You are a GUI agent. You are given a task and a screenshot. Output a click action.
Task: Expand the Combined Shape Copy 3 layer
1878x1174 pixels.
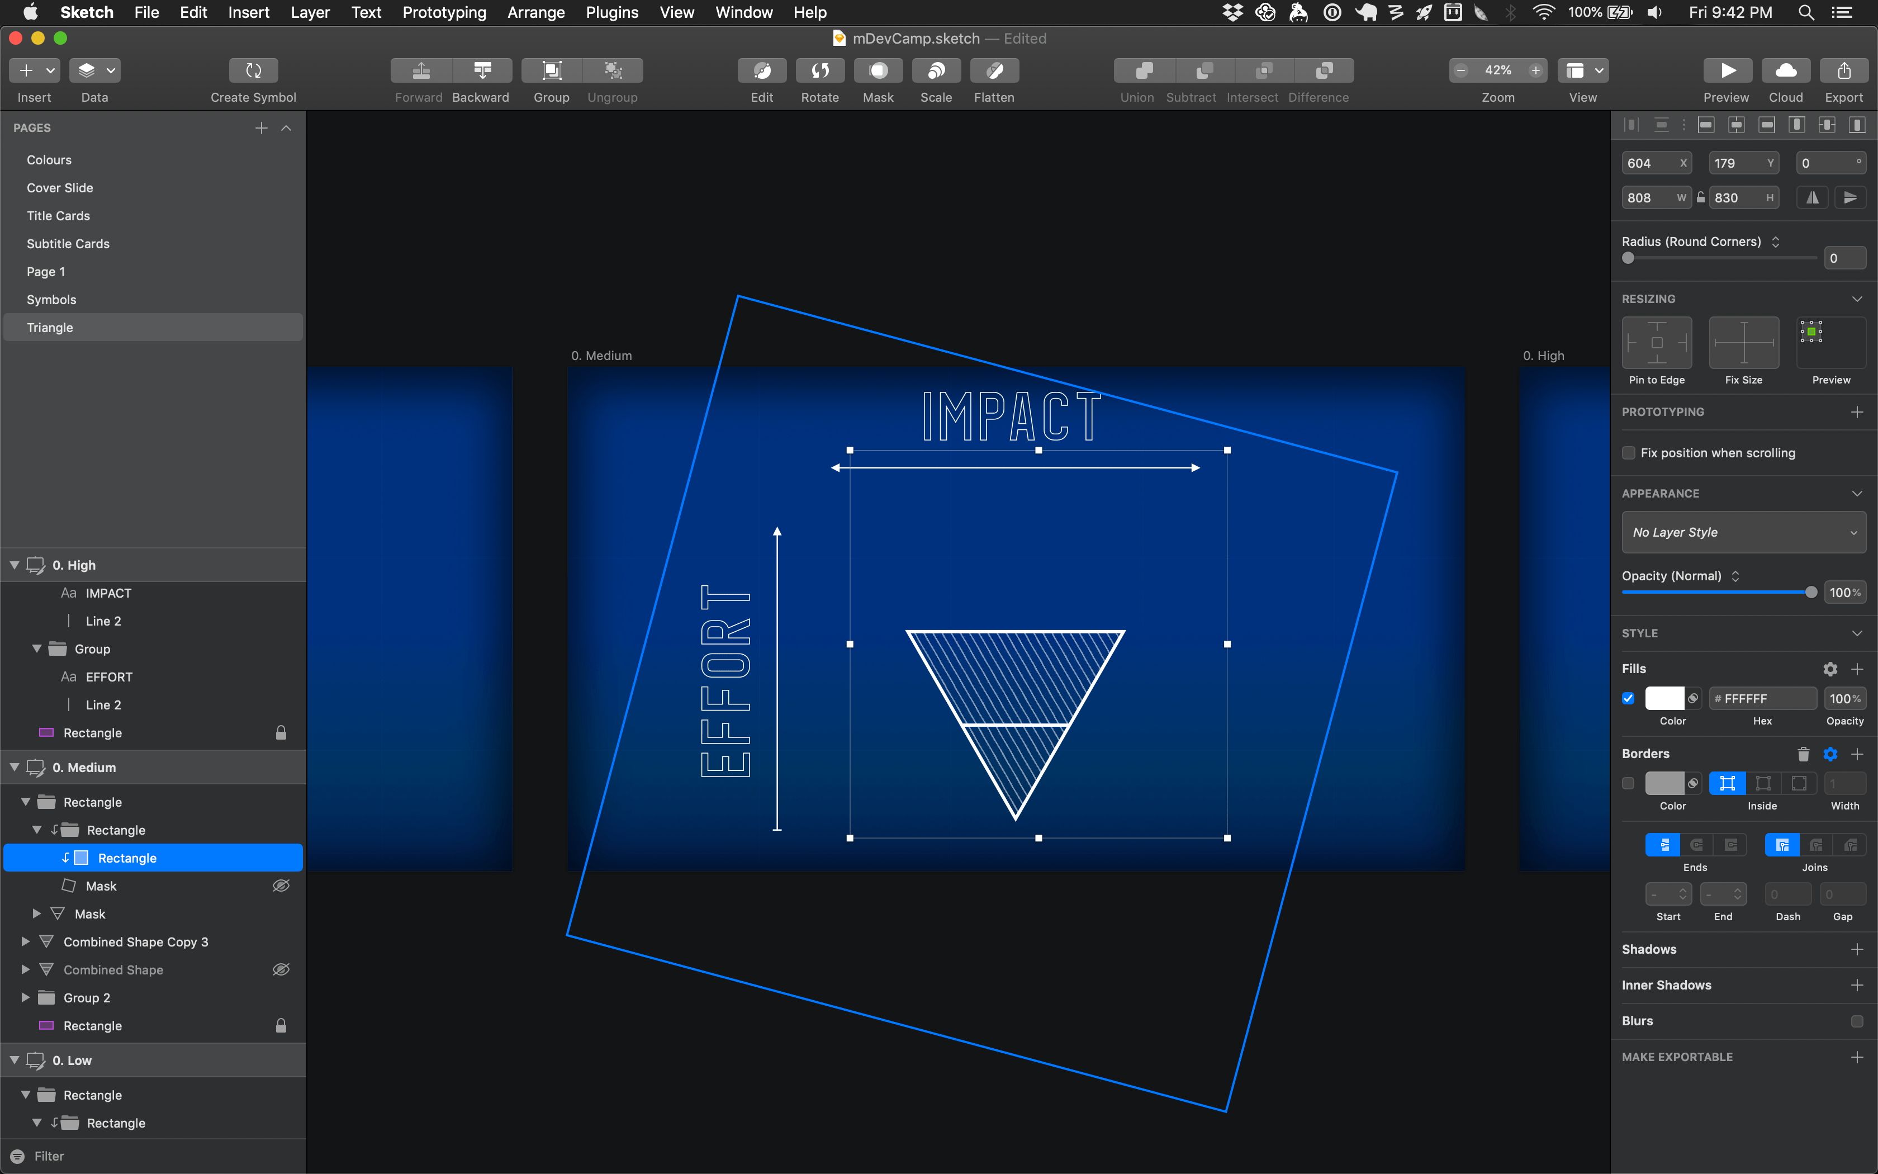click(26, 942)
